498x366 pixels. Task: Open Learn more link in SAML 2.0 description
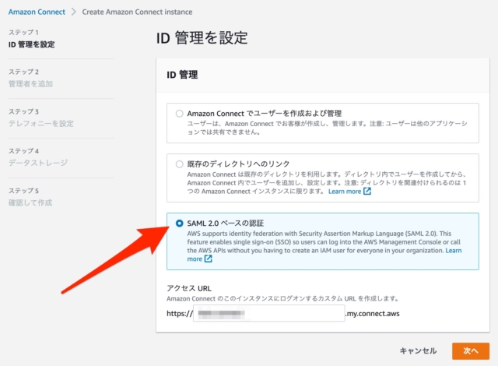coord(454,251)
